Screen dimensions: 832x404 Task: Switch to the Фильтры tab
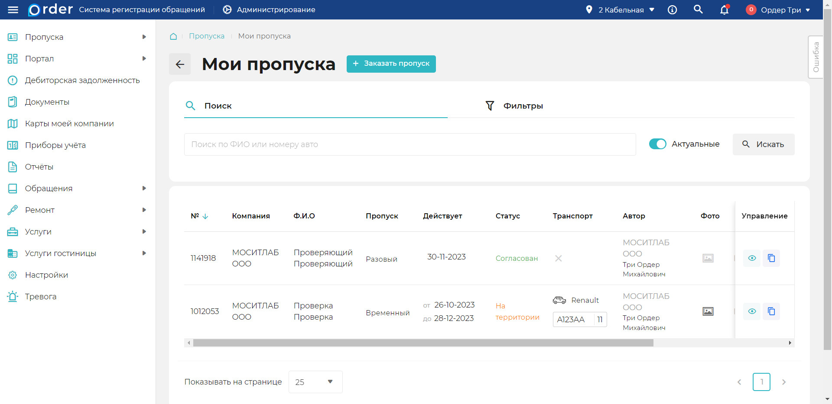(x=523, y=105)
